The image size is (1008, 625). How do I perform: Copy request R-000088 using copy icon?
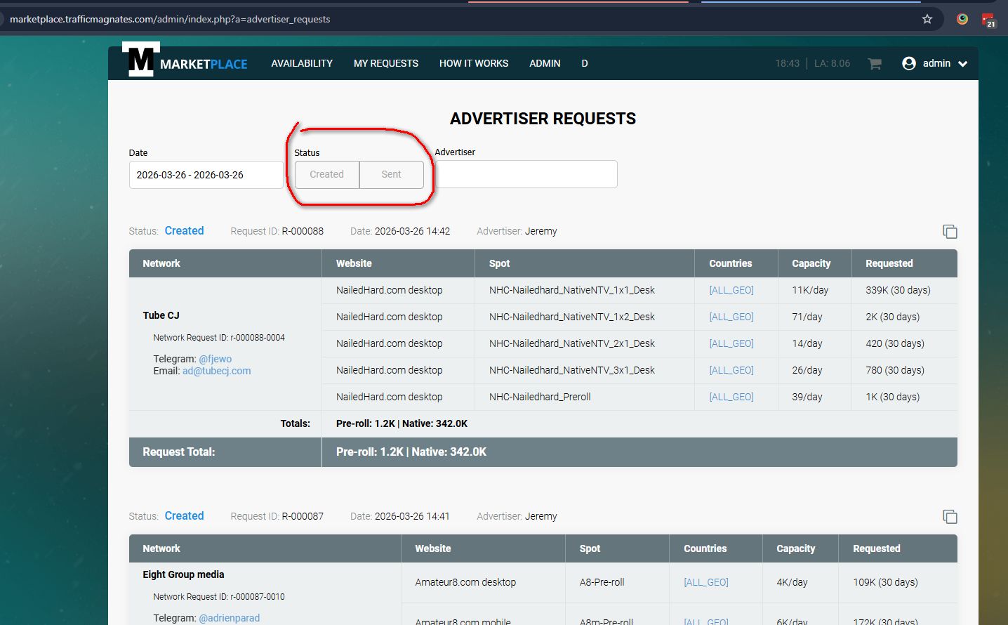point(950,232)
